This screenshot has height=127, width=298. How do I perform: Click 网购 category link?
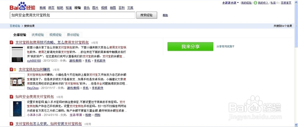point(97,115)
